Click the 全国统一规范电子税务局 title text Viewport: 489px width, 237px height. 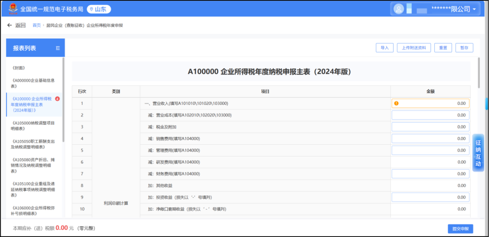(x=52, y=9)
